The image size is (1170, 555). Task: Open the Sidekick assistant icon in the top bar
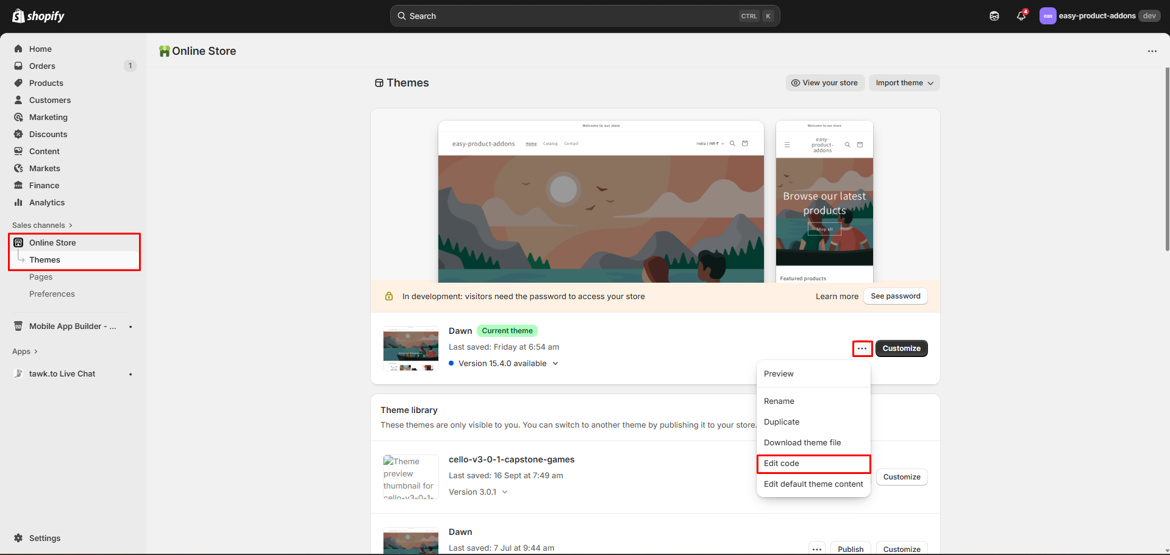994,16
